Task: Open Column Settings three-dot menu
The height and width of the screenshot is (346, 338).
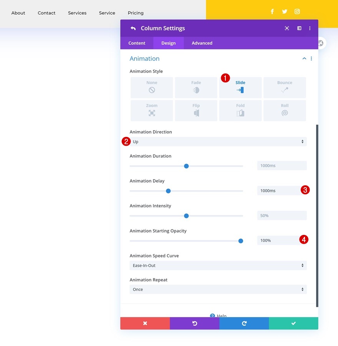Action: click(x=310, y=28)
